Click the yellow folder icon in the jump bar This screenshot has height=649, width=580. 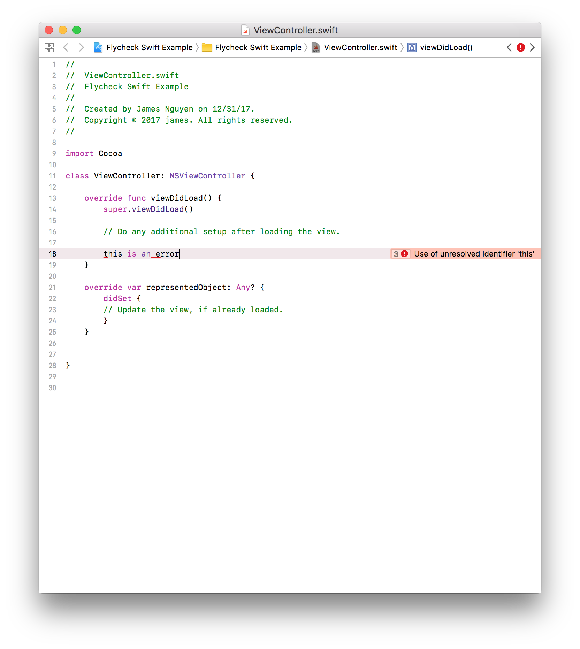click(207, 47)
